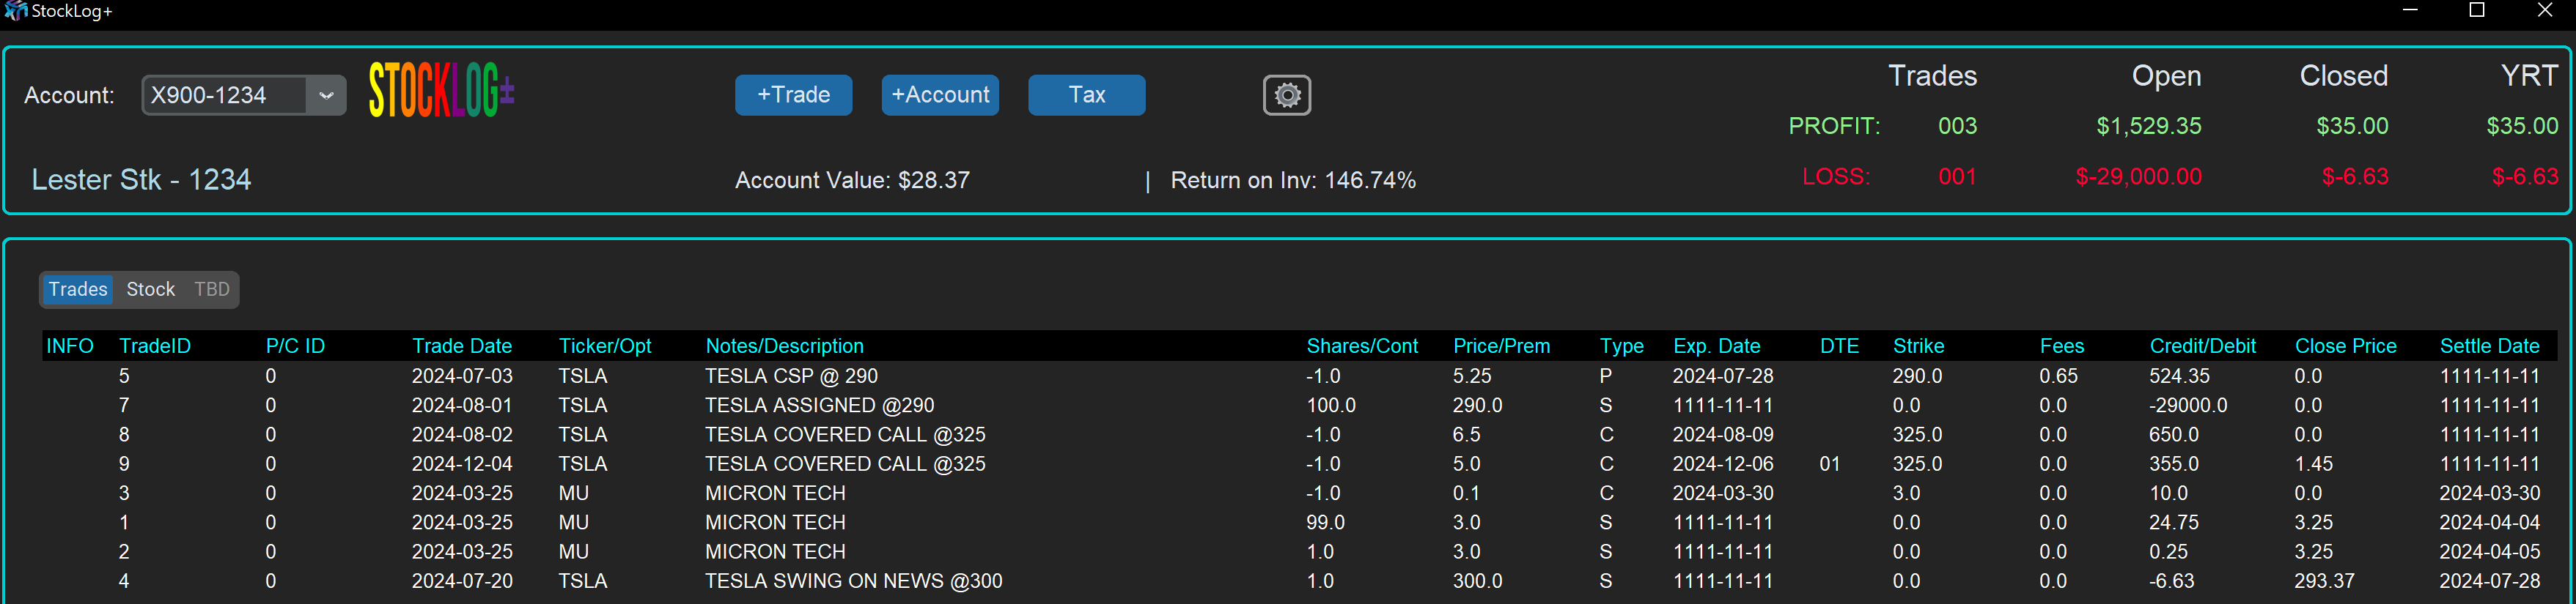This screenshot has height=604, width=2576.
Task: Select the Trades tab
Action: 78,289
